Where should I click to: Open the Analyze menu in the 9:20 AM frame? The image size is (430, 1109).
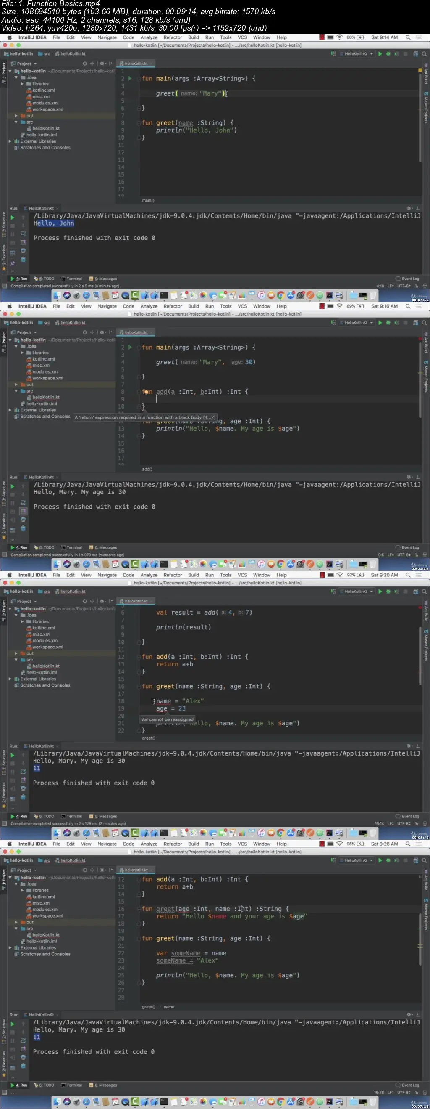point(149,575)
